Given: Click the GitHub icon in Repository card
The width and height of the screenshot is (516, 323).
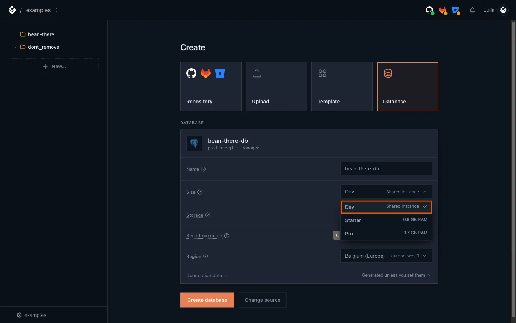Looking at the screenshot, I should (x=191, y=73).
